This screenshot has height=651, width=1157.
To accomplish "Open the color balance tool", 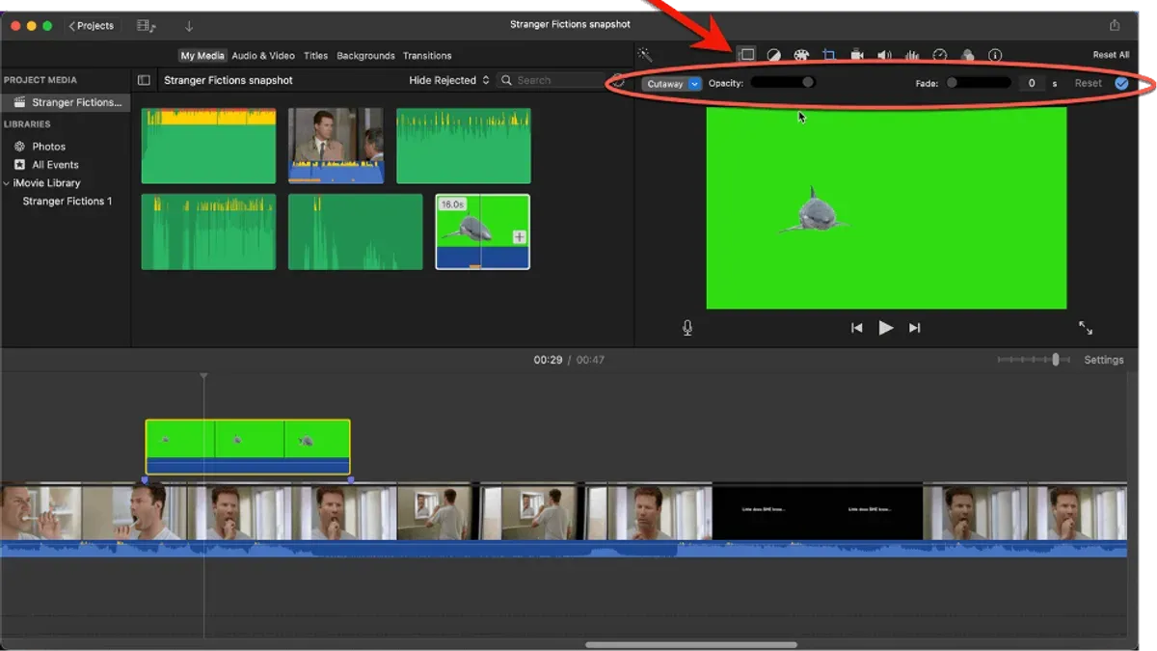I will (773, 56).
